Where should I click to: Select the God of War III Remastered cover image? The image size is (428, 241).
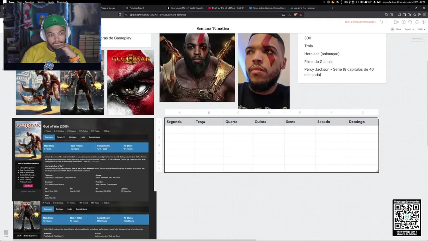tap(130, 82)
